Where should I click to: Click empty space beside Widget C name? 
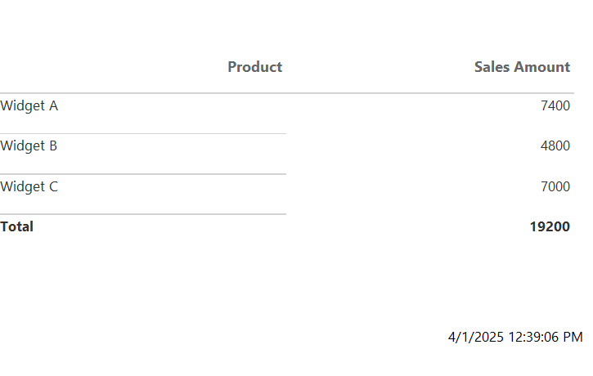point(172,187)
